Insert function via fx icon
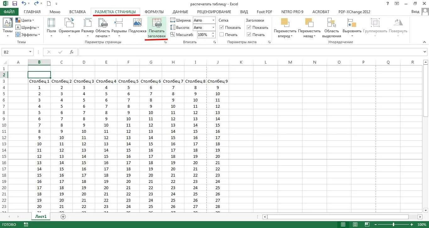 click(x=72, y=52)
